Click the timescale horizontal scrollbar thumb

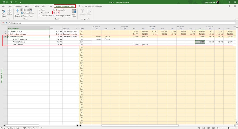pos(140,126)
